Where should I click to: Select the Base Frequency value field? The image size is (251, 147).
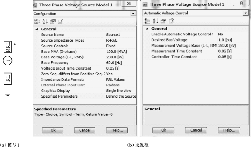point(121,62)
